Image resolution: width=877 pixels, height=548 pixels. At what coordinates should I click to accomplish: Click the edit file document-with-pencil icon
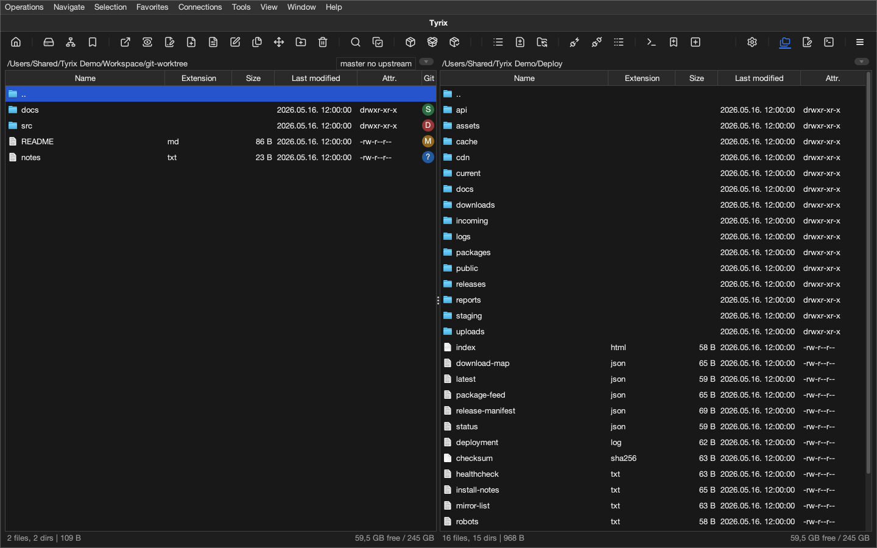169,42
